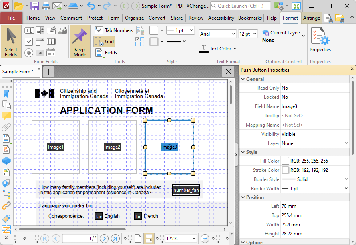This screenshot has height=245, width=356.
Task: Toggle the fit page width layout button
Action: [149, 239]
